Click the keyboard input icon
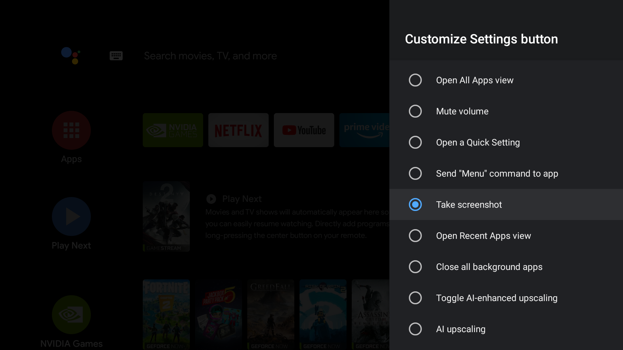This screenshot has width=623, height=350. click(x=116, y=55)
